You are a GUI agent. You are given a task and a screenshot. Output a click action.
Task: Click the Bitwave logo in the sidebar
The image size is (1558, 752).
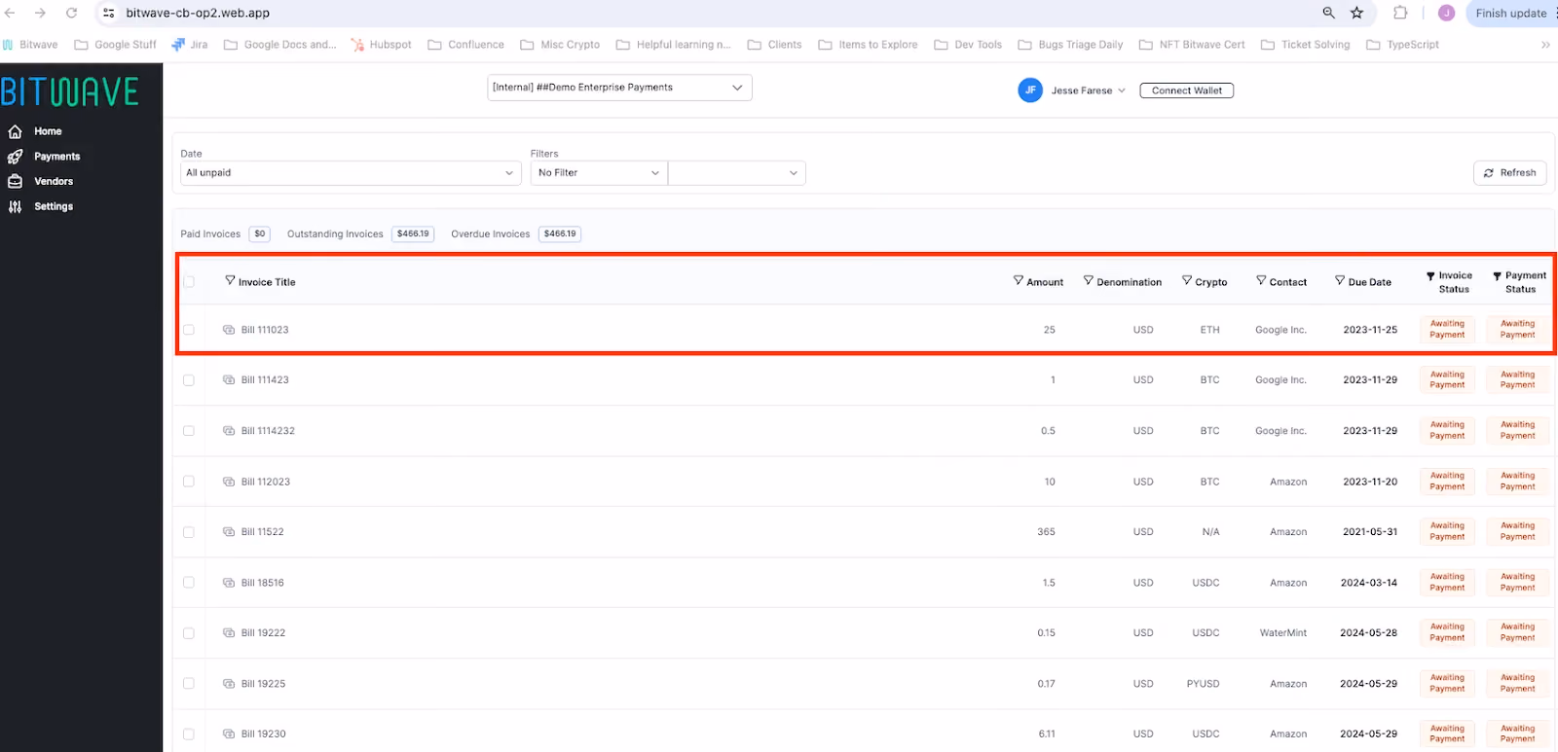pos(70,92)
